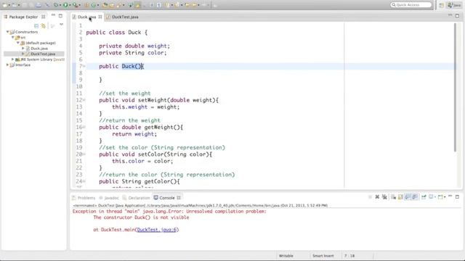Click Remove Launch X icon in Console

click(377, 197)
